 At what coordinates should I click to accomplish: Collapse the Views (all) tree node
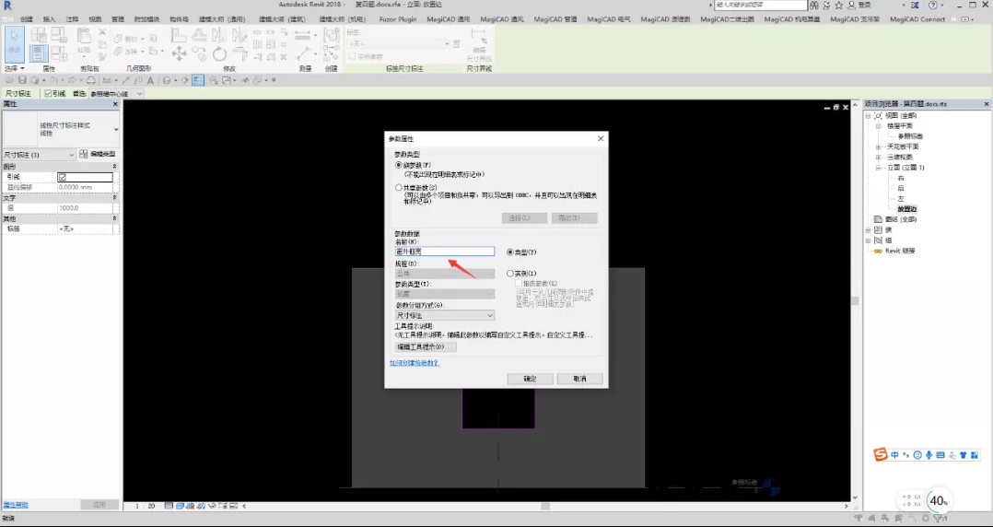869,115
